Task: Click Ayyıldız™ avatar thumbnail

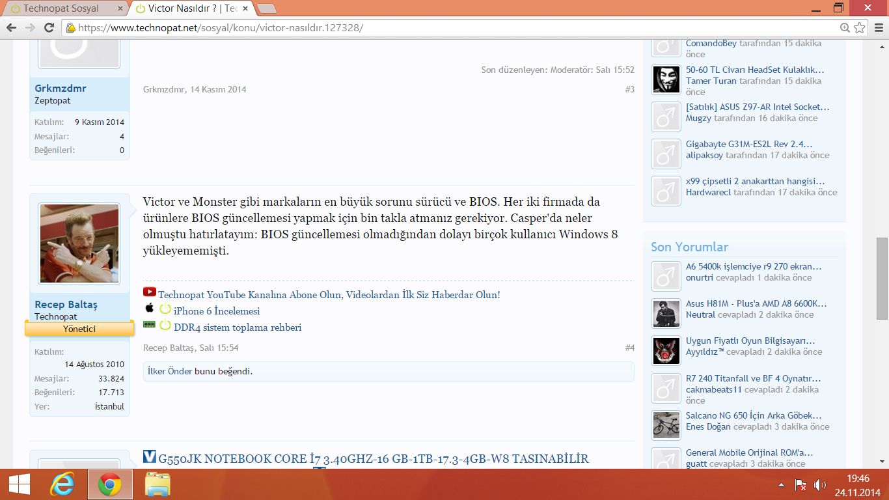Action: click(666, 351)
